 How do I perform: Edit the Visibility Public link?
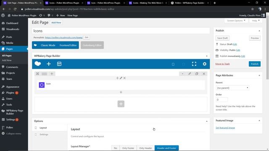(238, 50)
